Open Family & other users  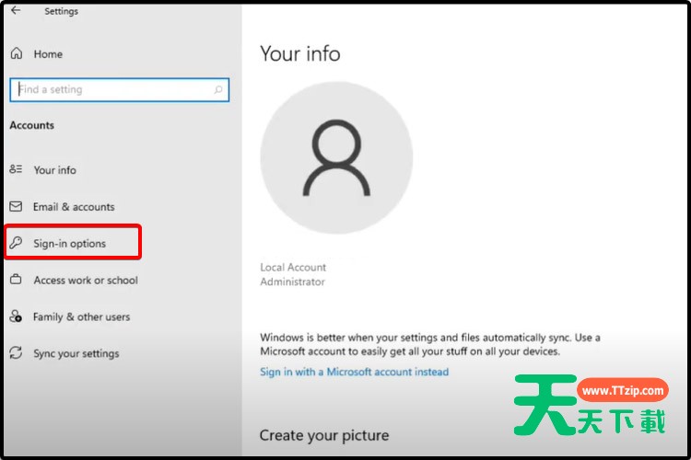pyautogui.click(x=81, y=316)
